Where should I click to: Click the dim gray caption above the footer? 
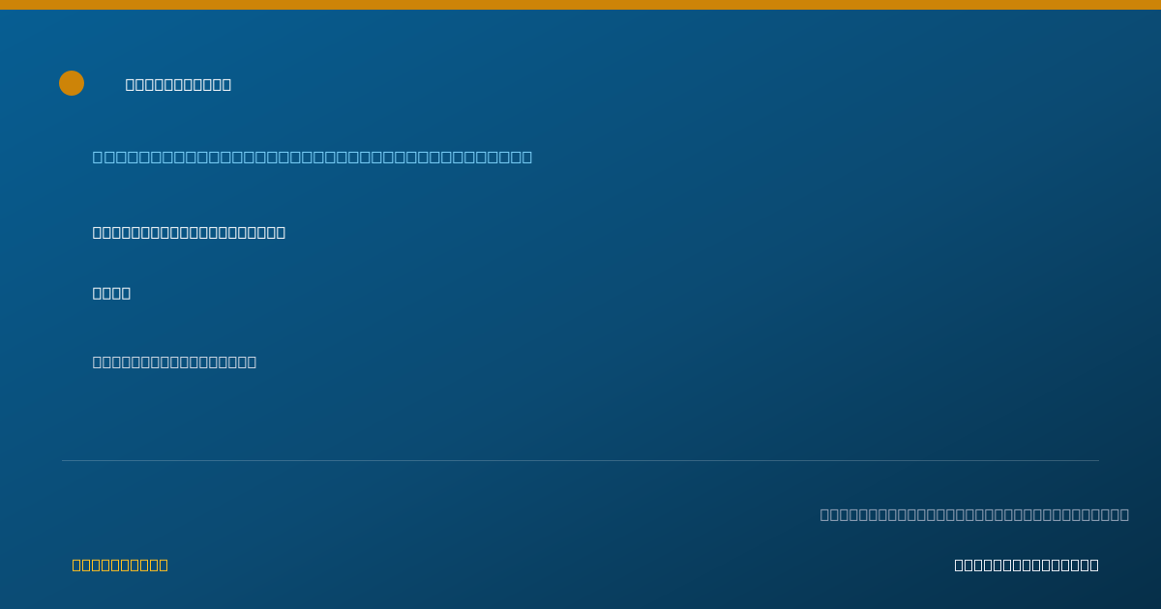(974, 514)
